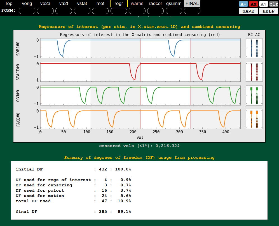
Task: Toggle the rating box under vorig
Action: pos(27,11)
